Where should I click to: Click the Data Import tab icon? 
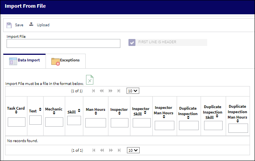tap(13, 61)
